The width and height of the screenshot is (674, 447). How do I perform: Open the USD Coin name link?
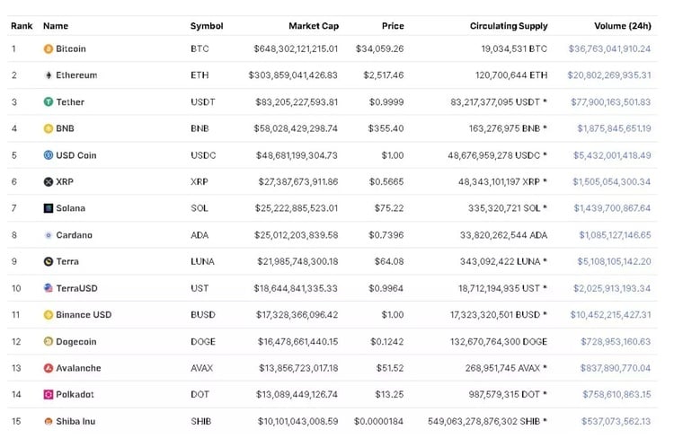(76, 155)
